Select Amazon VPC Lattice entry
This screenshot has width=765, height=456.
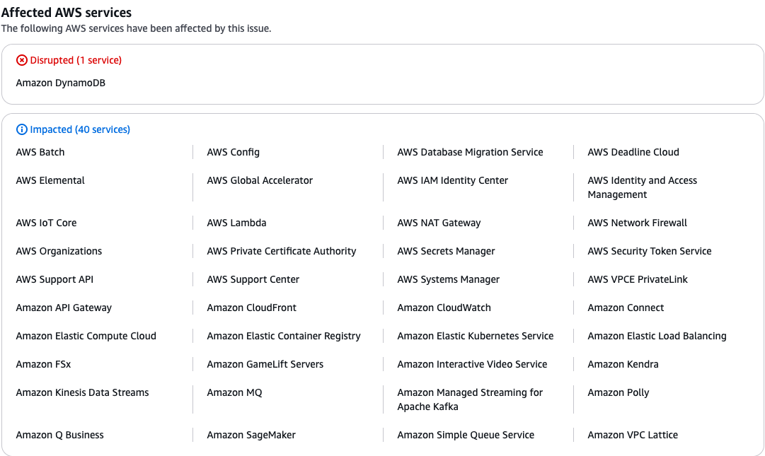pyautogui.click(x=632, y=435)
